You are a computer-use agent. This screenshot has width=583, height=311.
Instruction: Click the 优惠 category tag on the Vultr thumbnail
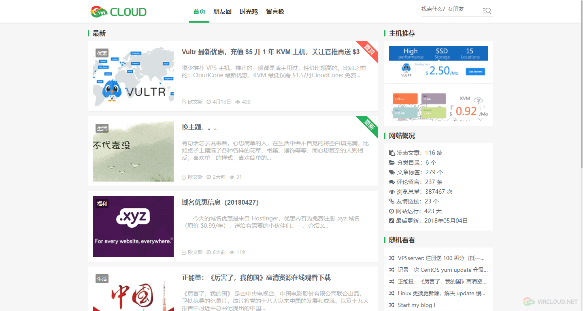[102, 53]
